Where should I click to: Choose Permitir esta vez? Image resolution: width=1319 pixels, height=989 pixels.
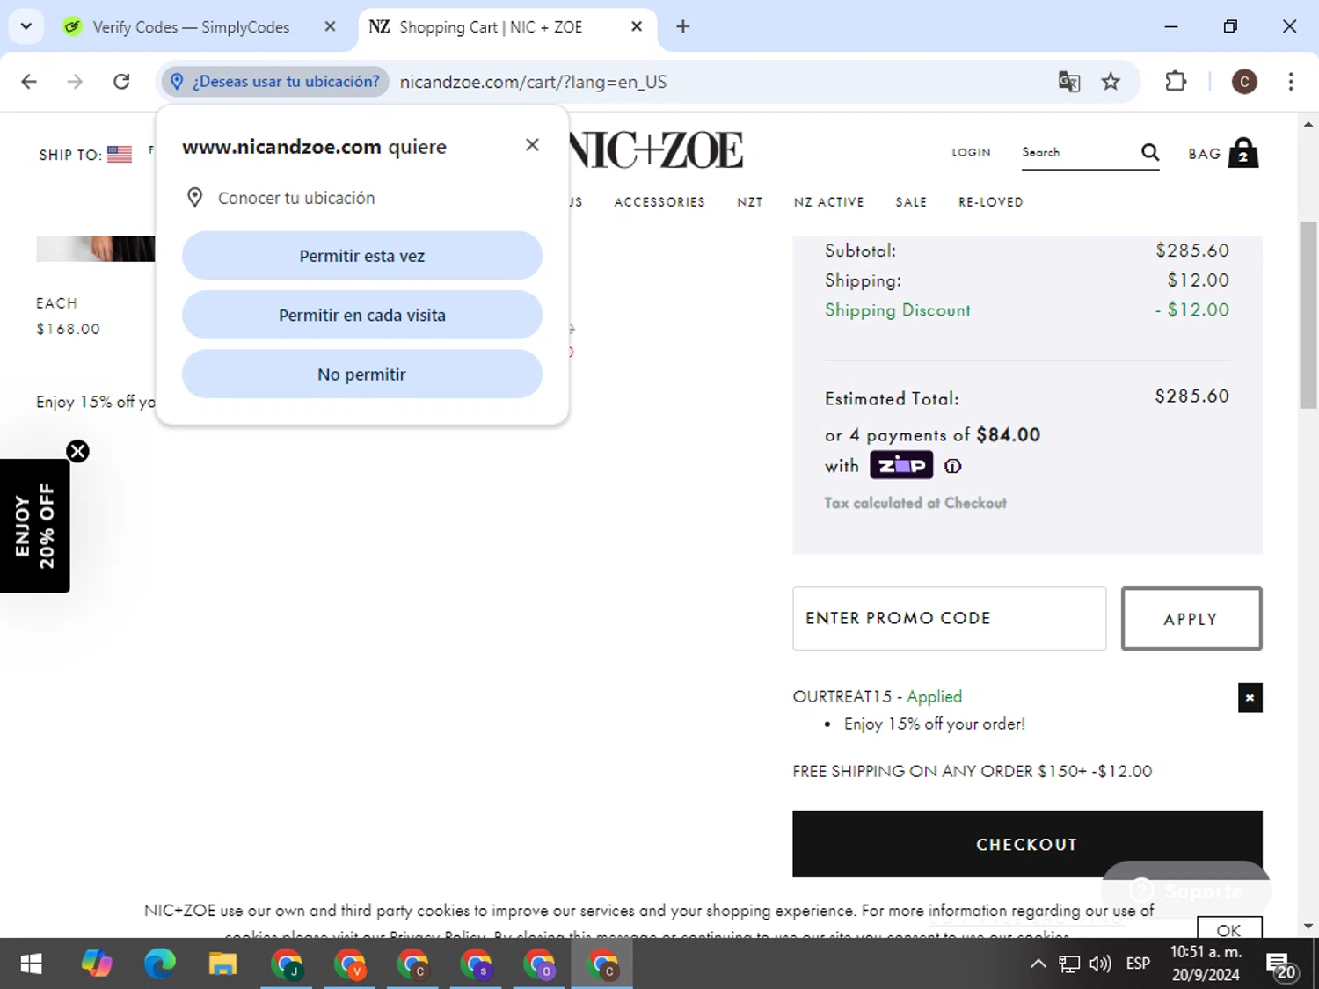point(362,256)
